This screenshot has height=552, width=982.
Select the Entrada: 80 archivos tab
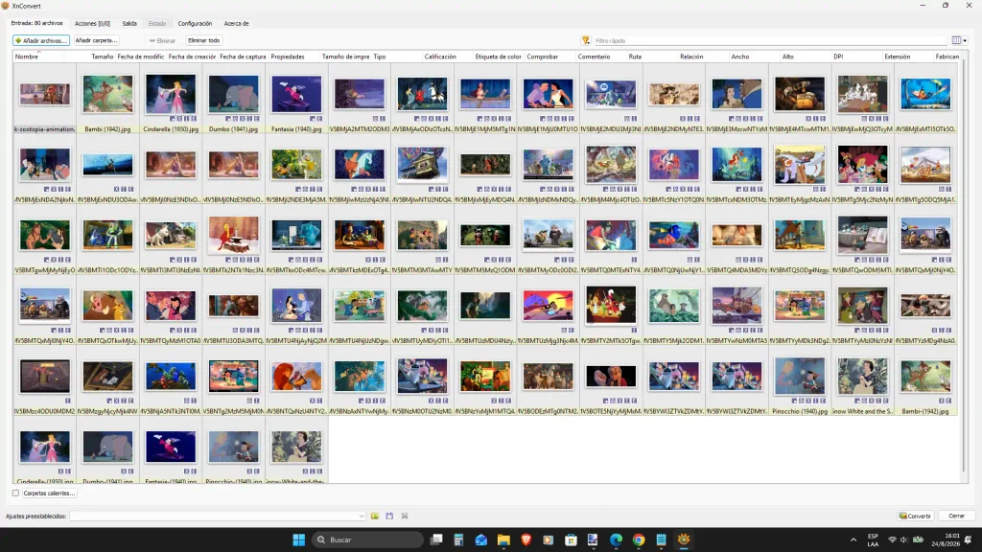pyautogui.click(x=37, y=23)
